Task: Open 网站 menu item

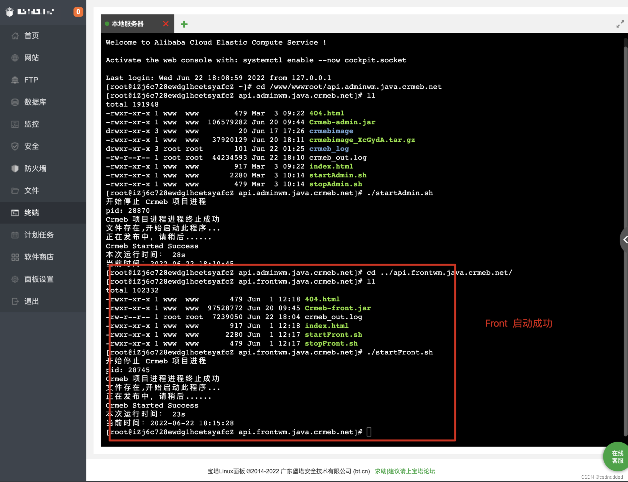Action: point(43,58)
